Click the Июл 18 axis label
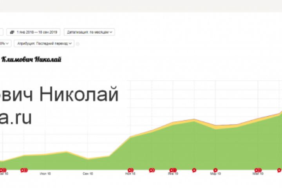 click(45, 174)
